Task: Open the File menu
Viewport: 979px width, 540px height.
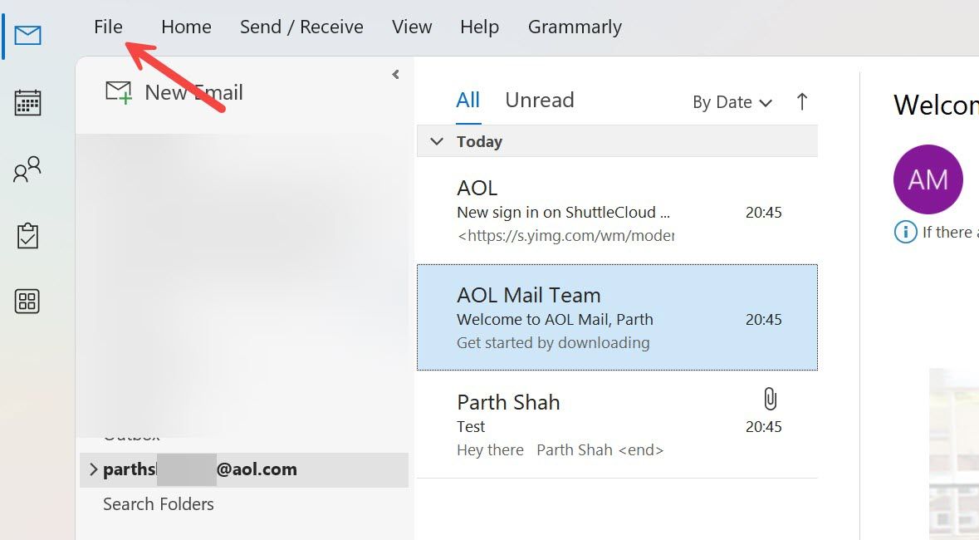Action: pyautogui.click(x=108, y=26)
